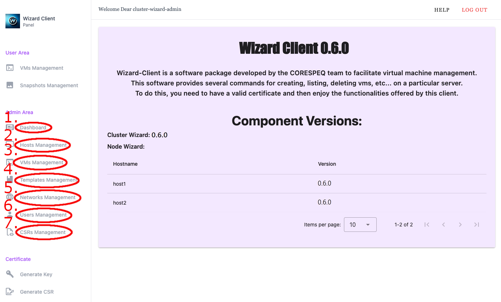The width and height of the screenshot is (501, 302).
Task: Click the Node Wizard label
Action: [126, 147]
